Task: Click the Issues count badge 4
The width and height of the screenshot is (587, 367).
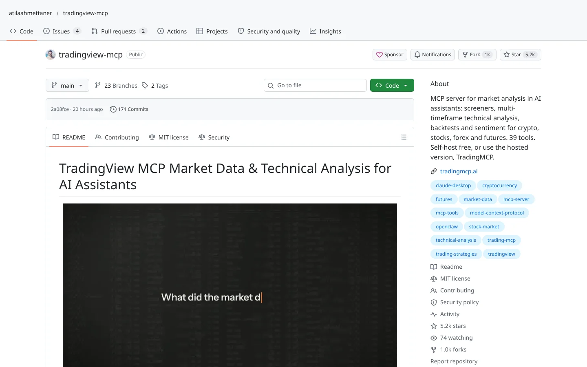Action: (77, 31)
